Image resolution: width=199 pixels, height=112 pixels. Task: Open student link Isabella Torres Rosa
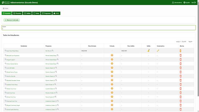(x=12, y=85)
